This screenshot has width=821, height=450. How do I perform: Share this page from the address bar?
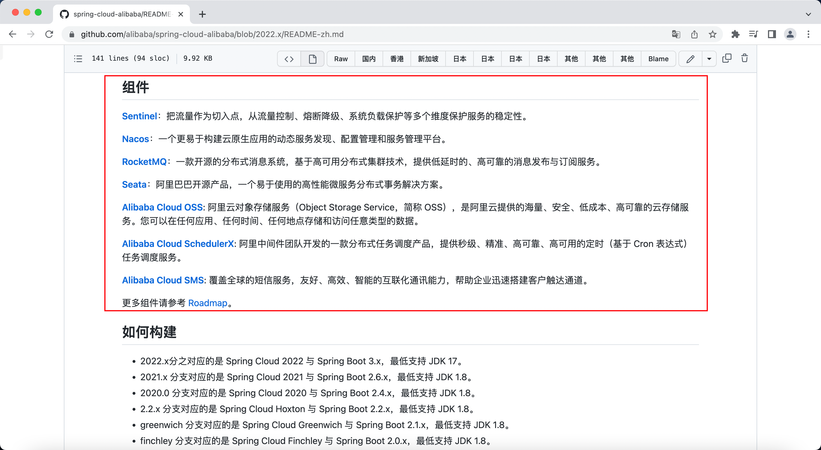pyautogui.click(x=694, y=34)
